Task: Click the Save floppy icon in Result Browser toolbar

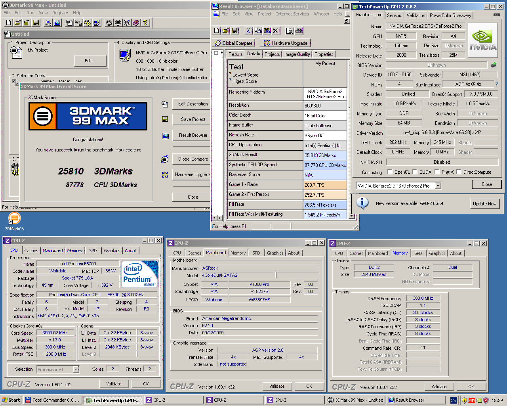Action: tap(234, 31)
